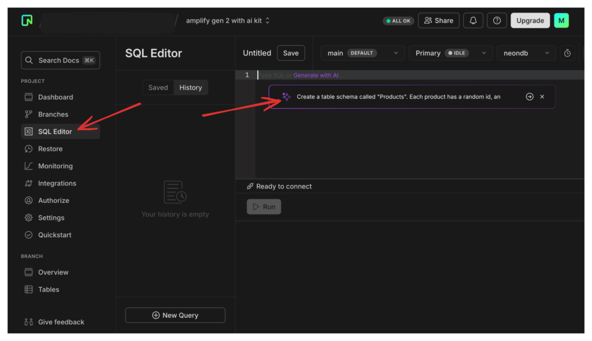Click the help question mark icon

(x=497, y=20)
